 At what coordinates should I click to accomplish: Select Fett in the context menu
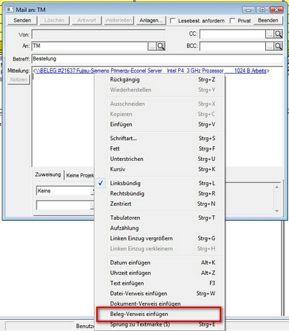pyautogui.click(x=159, y=148)
